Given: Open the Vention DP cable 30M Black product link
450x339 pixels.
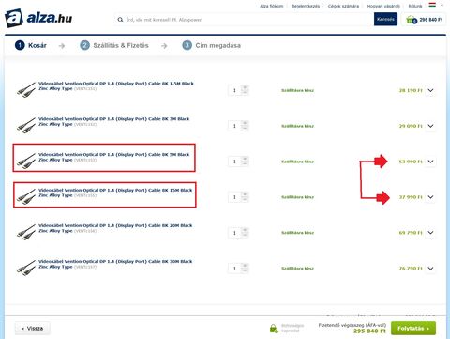Looking at the screenshot, I should pyautogui.click(x=115, y=264).
